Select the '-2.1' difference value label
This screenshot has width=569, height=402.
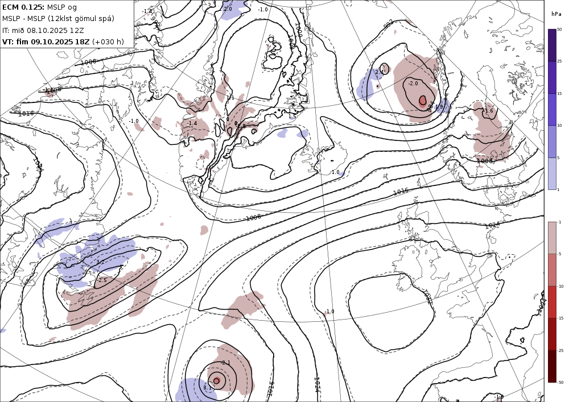pyautogui.click(x=225, y=363)
